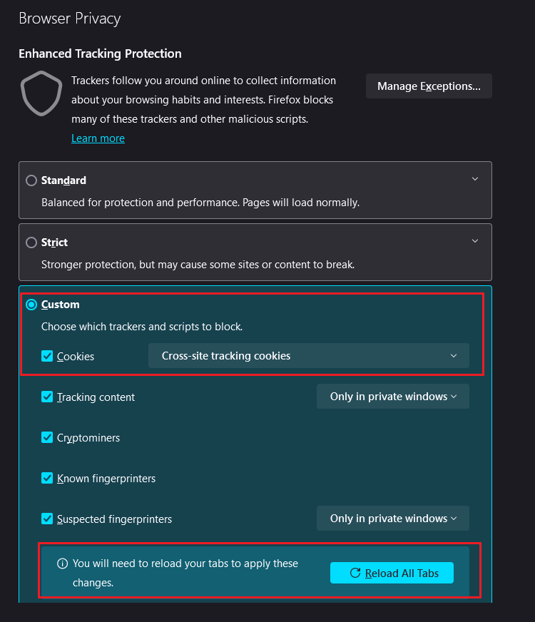Toggle Suspected fingerprinters checkbox
This screenshot has height=622, width=535.
click(x=47, y=519)
